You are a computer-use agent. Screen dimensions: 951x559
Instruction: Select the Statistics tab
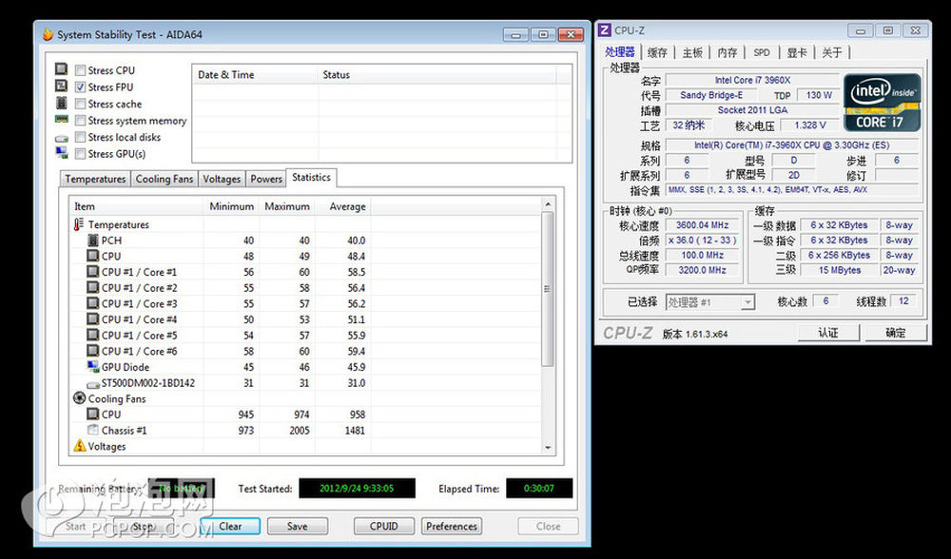(311, 178)
